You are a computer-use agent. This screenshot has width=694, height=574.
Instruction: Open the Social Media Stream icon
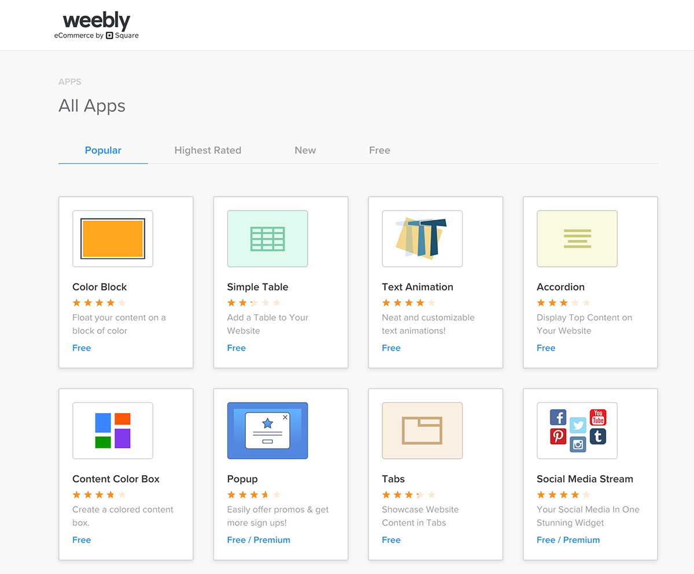(x=577, y=430)
